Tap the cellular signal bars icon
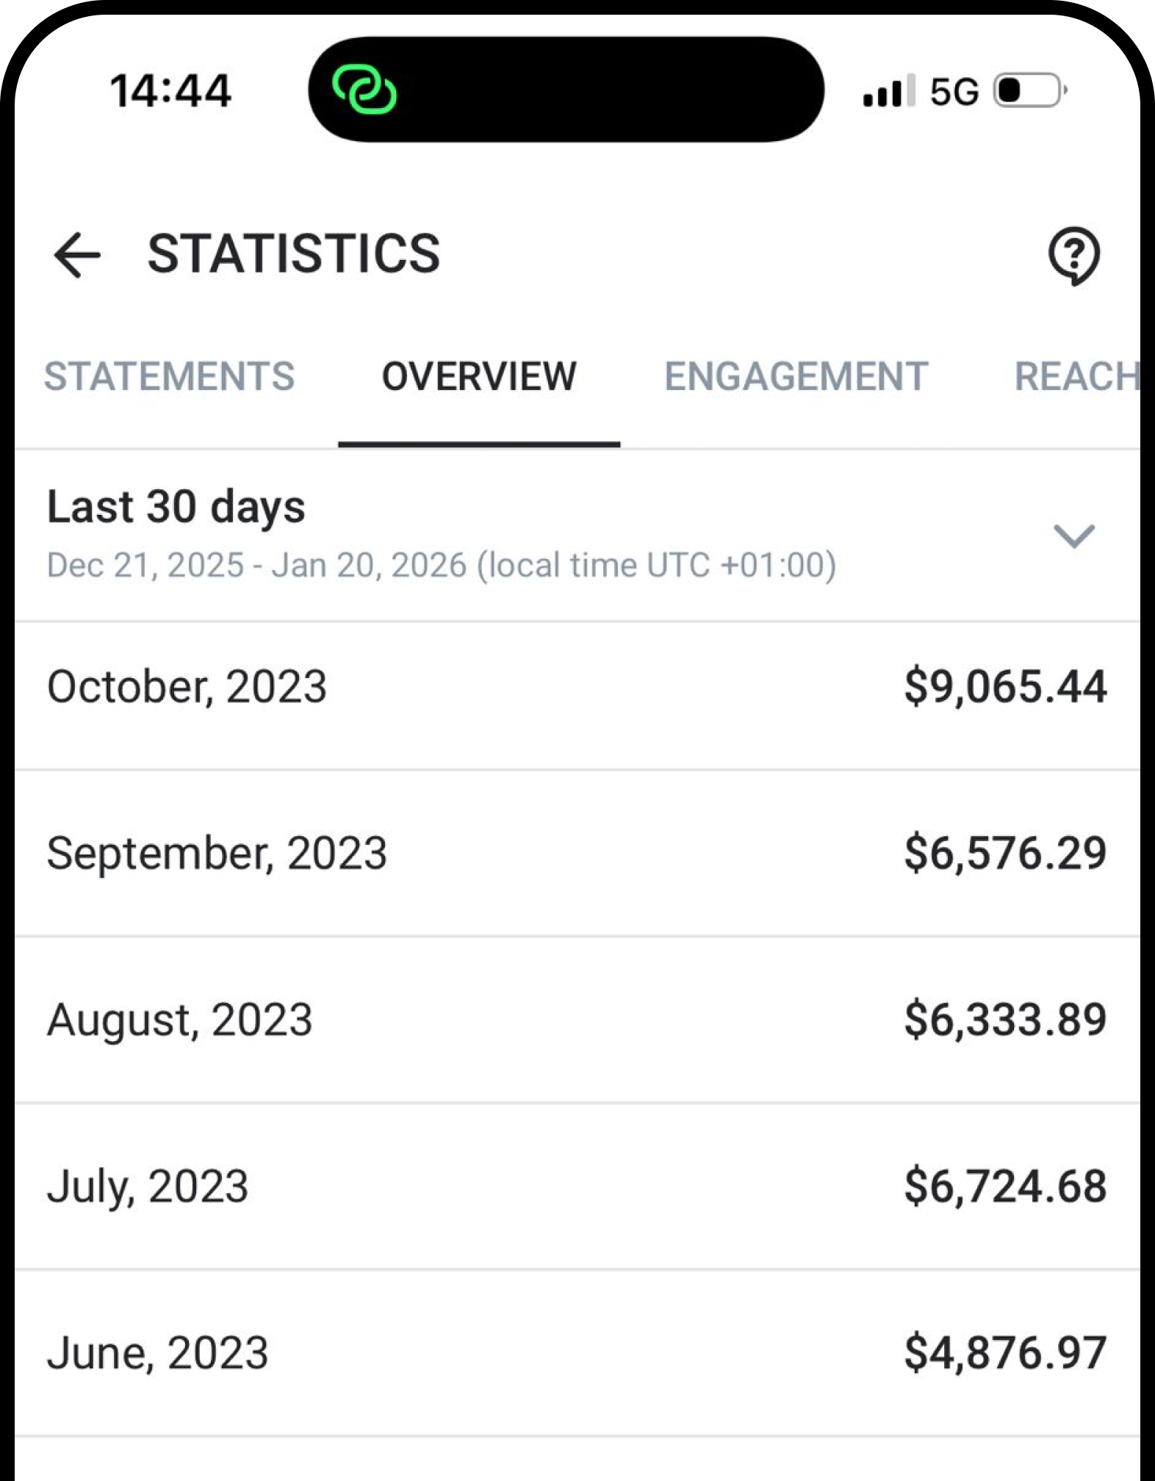The height and width of the screenshot is (1481, 1155). click(889, 92)
